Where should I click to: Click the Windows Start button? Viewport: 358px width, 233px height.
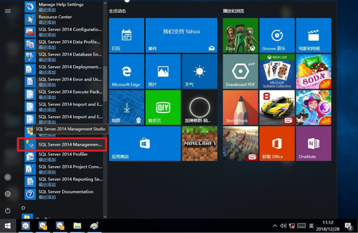point(8,226)
